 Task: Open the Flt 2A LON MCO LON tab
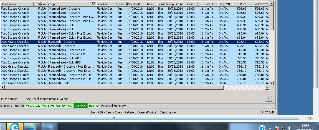40,106
